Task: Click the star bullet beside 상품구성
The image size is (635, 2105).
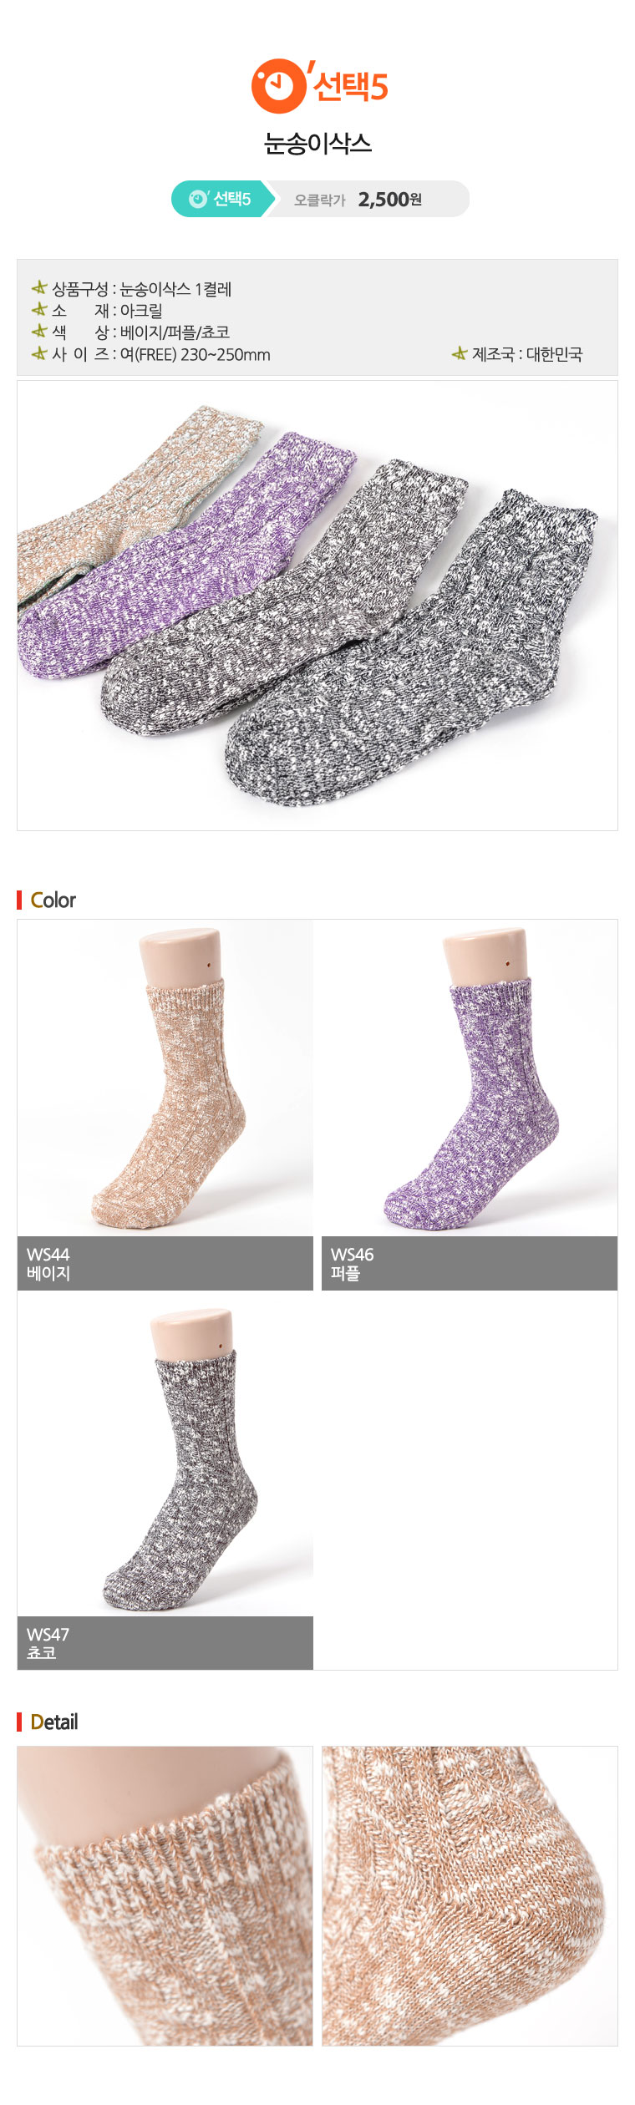Action: coord(39,288)
